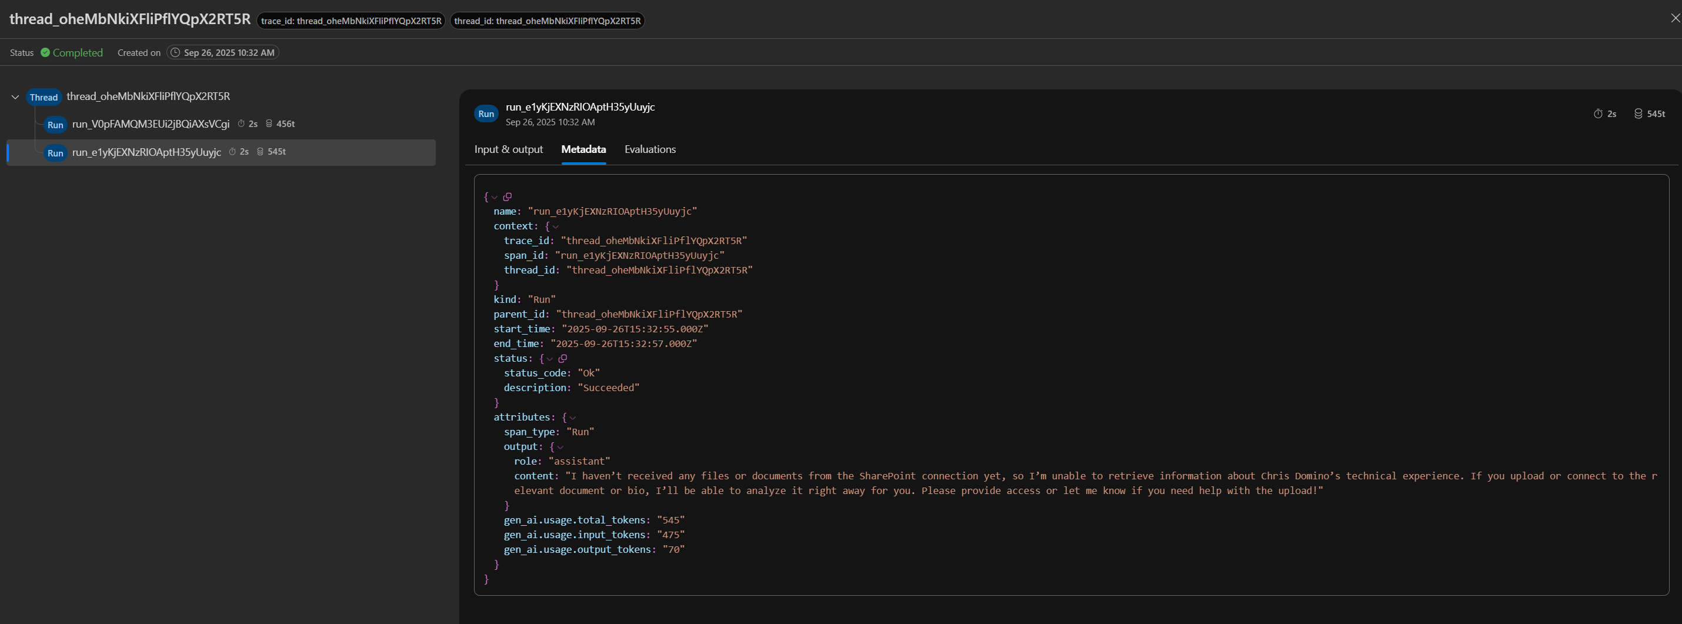Open the Evaluations tab
This screenshot has width=1682, height=624.
pyautogui.click(x=650, y=149)
